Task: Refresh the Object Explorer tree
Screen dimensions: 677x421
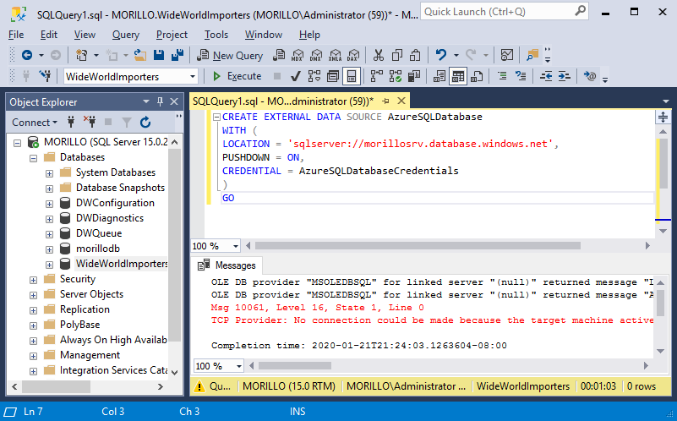Action: (x=145, y=123)
